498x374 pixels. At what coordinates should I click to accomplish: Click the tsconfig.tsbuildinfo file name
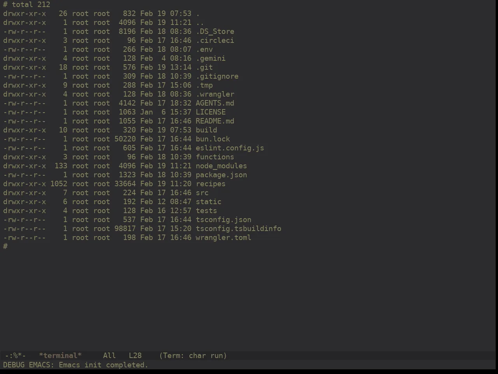point(238,229)
